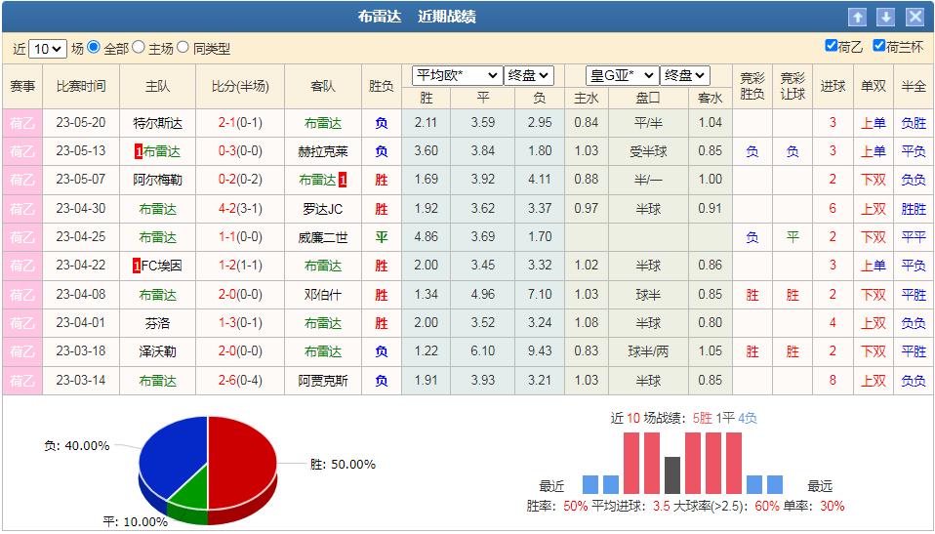Click the red card badge beside 布雷达 on 23-05-07
The height and width of the screenshot is (534, 935).
(343, 180)
